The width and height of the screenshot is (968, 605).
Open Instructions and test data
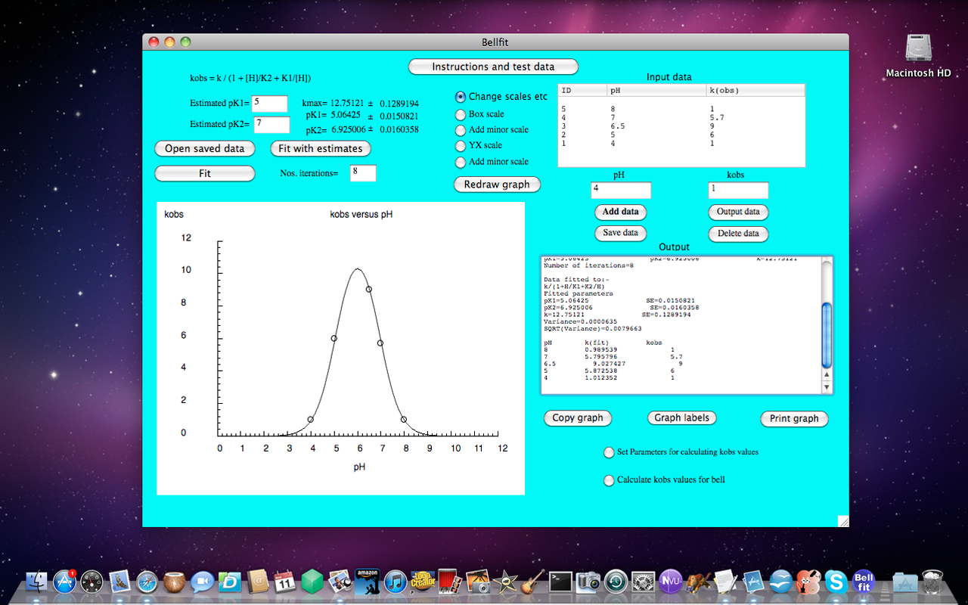(493, 67)
